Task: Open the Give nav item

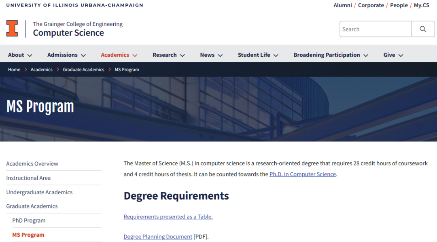Action: tap(389, 55)
